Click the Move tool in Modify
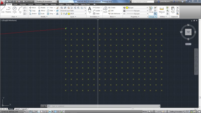The image size is (201, 113). [x=32, y=8]
